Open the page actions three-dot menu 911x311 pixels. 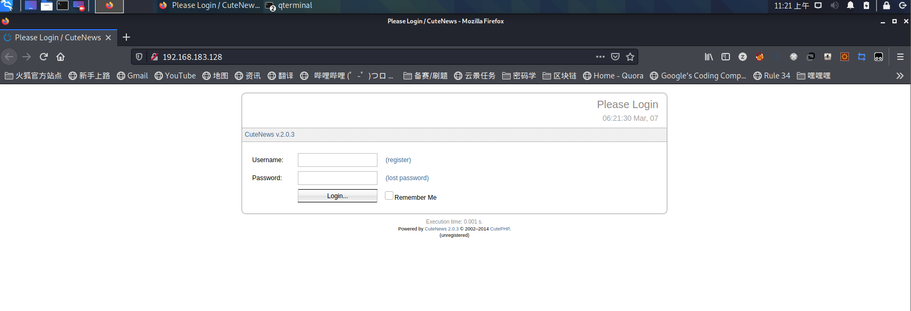(600, 57)
